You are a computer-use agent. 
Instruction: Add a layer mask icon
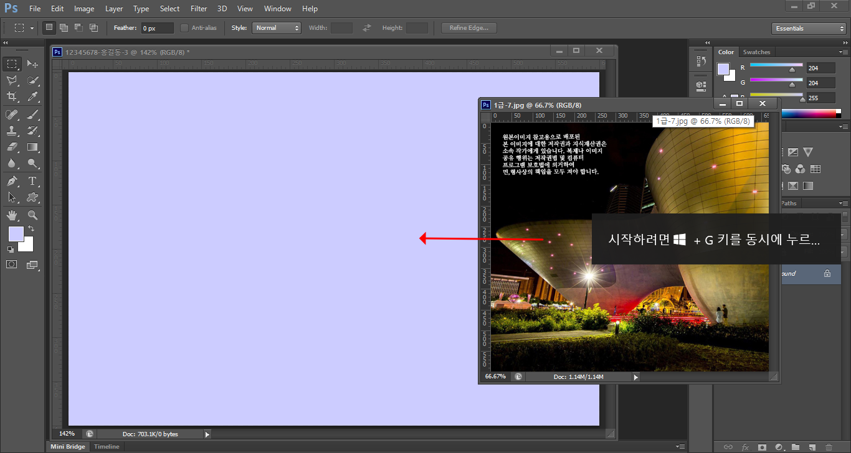pos(762,447)
